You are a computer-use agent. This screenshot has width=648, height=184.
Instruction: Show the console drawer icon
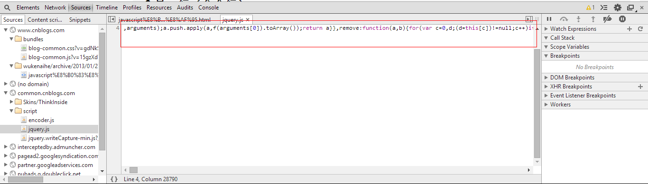tap(604, 8)
